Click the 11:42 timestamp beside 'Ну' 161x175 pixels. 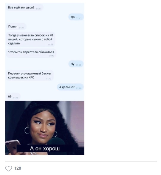pos(78,65)
